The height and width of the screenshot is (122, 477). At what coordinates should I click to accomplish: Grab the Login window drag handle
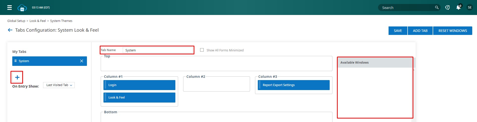pos(105,85)
